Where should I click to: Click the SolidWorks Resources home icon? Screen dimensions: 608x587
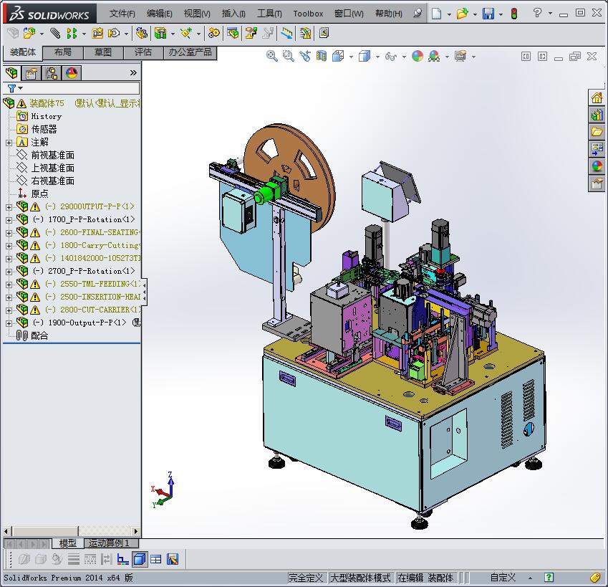[x=597, y=97]
